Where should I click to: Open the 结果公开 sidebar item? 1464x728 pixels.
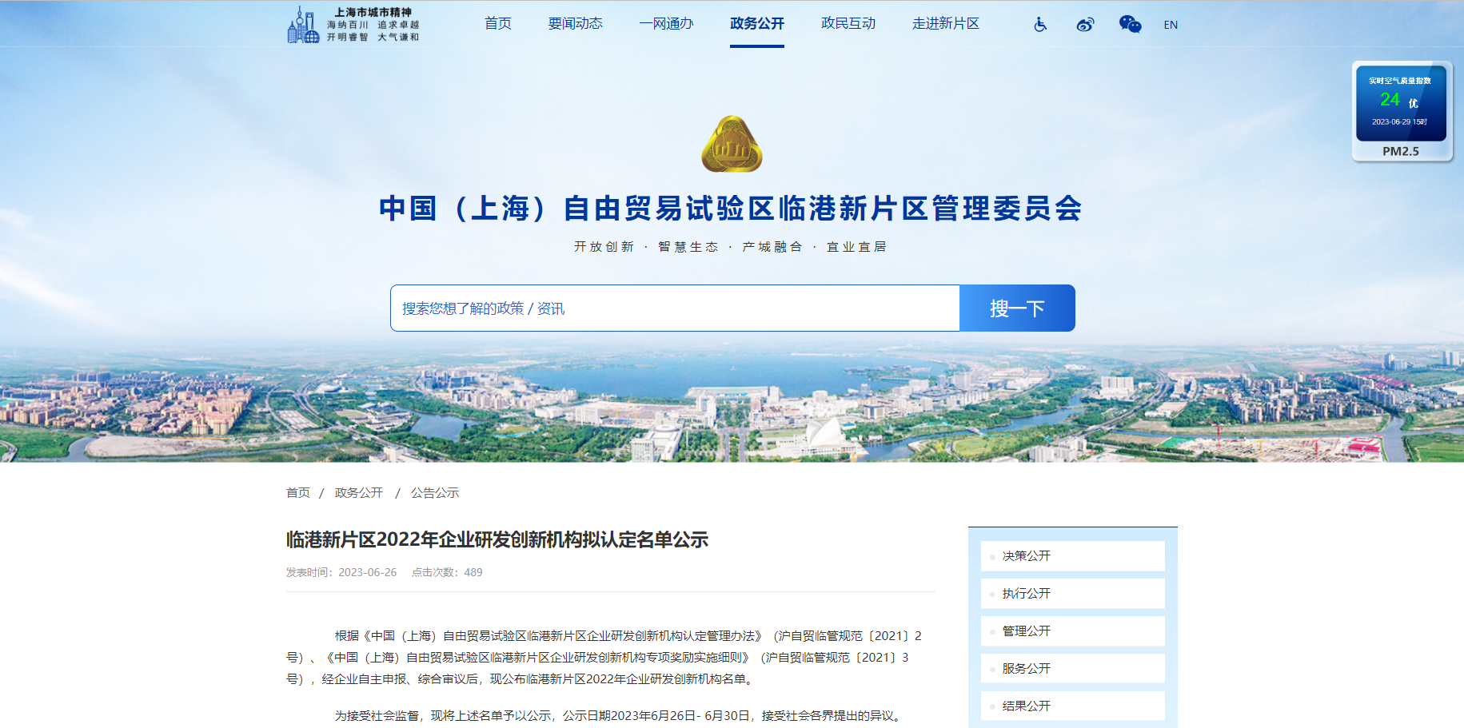tap(1027, 706)
